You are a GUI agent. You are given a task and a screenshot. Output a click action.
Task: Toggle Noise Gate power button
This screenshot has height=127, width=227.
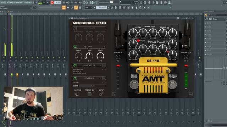tap(75, 28)
